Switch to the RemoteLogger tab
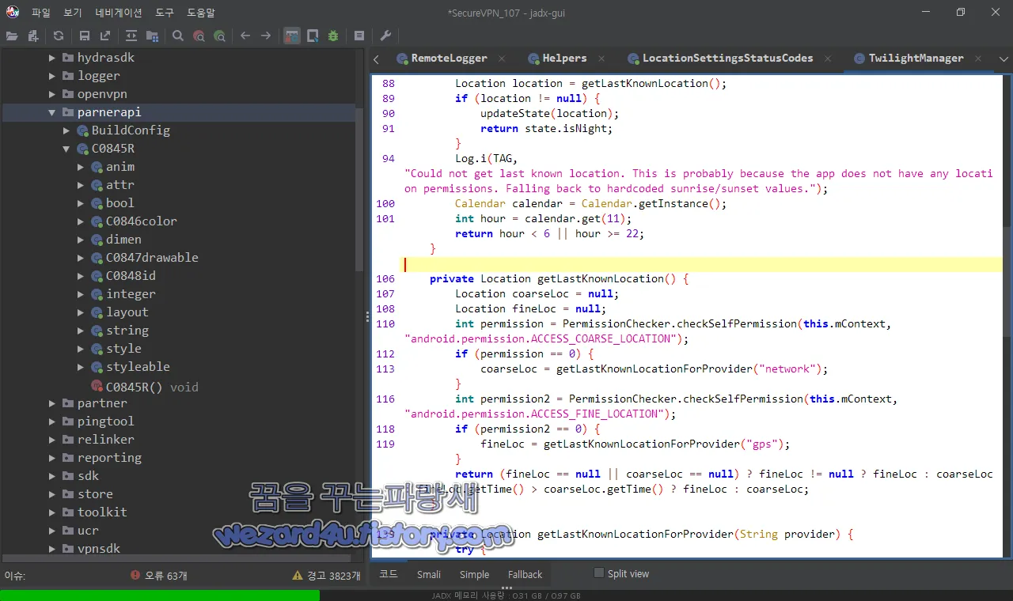Viewport: 1013px width, 601px height. (x=449, y=58)
